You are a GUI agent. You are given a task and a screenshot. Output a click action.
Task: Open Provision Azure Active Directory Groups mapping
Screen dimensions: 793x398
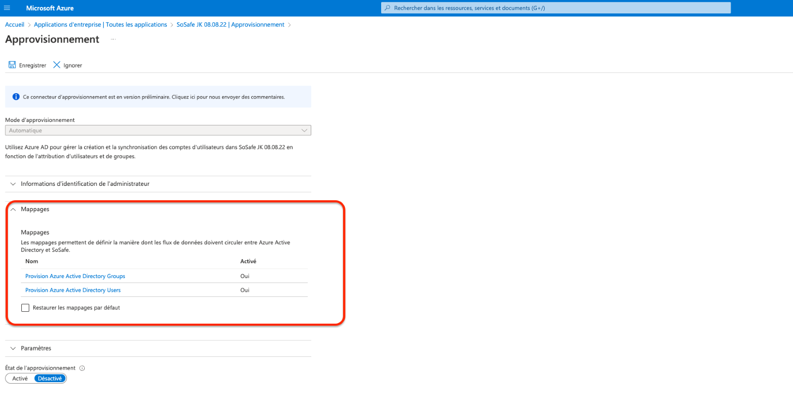[x=75, y=276]
